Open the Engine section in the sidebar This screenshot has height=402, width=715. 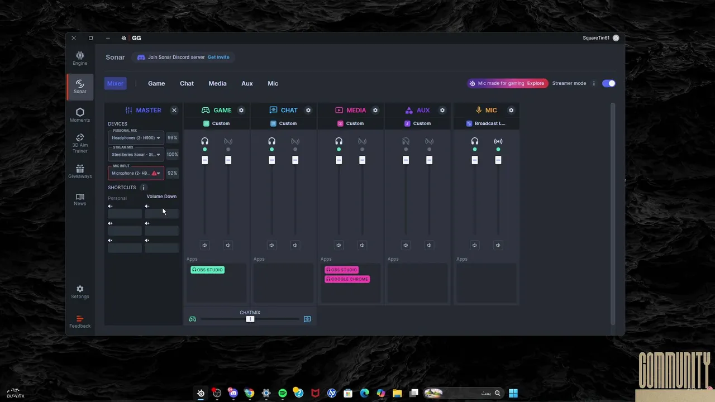(80, 59)
